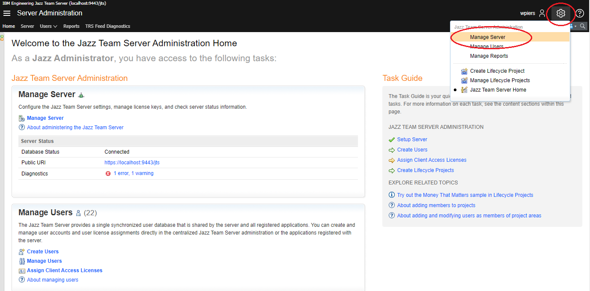Click the red diagnostics error icon
The width and height of the screenshot is (590, 291).
click(x=108, y=174)
